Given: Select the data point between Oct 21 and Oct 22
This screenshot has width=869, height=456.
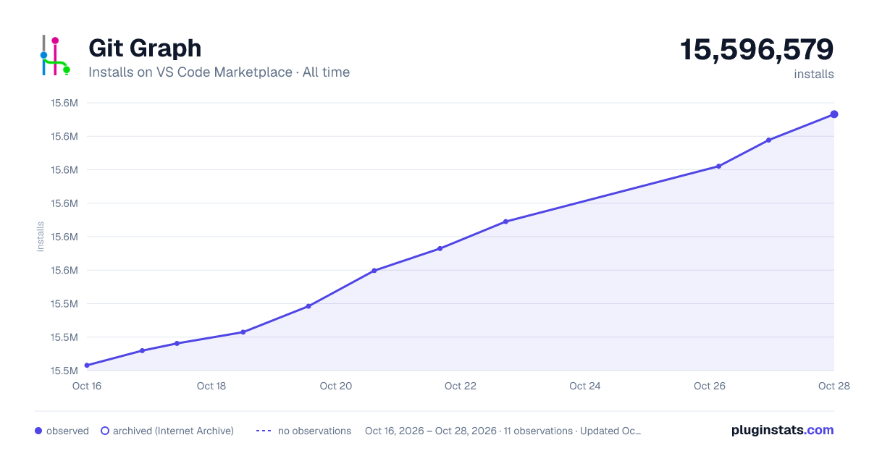Looking at the screenshot, I should click(x=440, y=249).
